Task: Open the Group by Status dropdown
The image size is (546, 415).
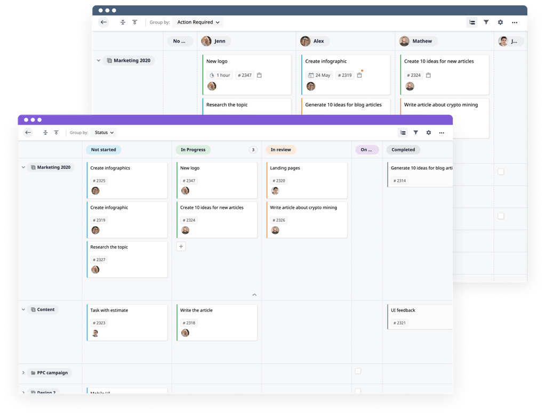Action: tap(104, 133)
